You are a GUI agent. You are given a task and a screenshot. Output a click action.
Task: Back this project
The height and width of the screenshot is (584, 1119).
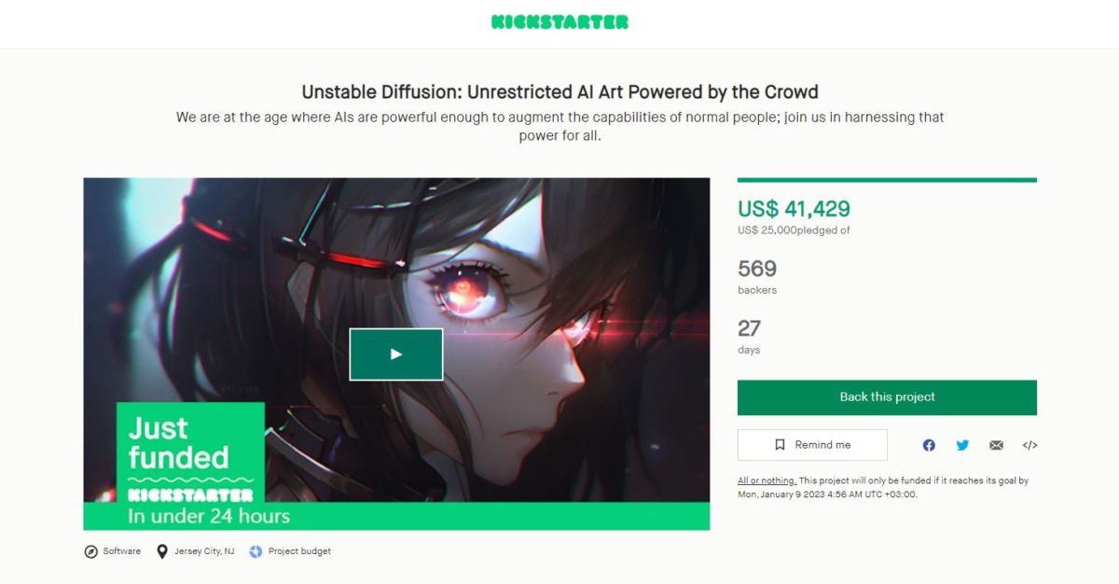click(887, 397)
